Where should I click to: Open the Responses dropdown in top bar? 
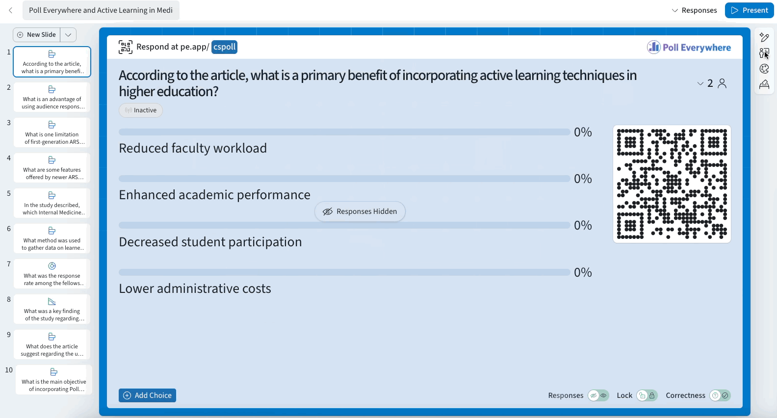[694, 10]
